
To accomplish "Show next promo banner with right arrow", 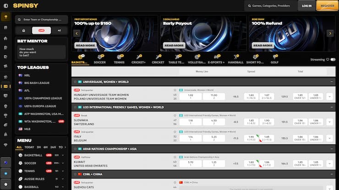I will [x=330, y=33].
